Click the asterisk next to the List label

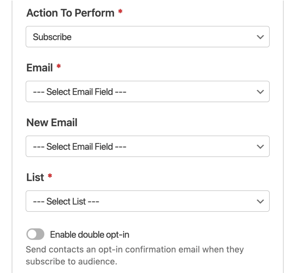point(50,175)
